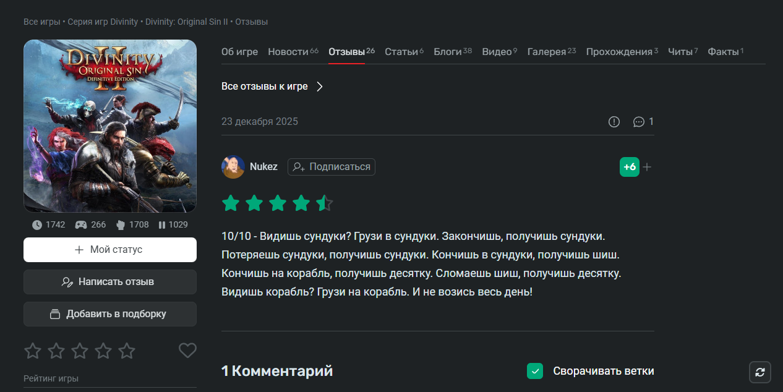Rate the game five stars
This screenshot has width=783, height=392.
[127, 351]
